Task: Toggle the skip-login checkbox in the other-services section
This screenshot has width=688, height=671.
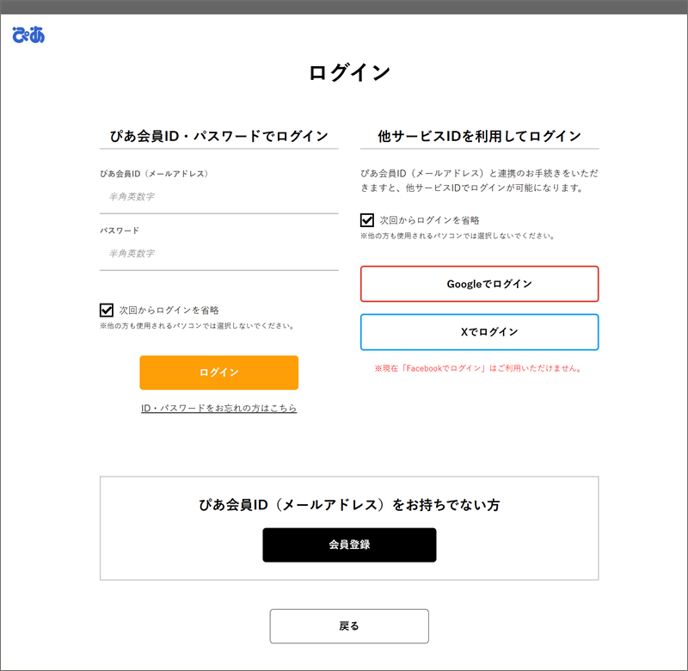Action: 367,220
